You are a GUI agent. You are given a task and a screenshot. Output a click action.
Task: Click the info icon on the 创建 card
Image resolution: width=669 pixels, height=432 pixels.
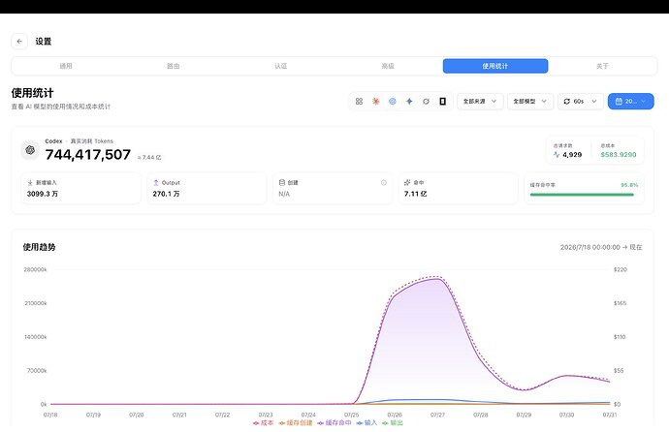click(x=384, y=182)
